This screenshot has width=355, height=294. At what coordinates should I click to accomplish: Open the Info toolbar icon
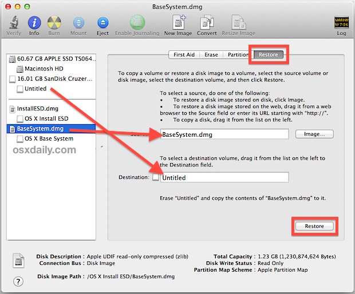34,23
